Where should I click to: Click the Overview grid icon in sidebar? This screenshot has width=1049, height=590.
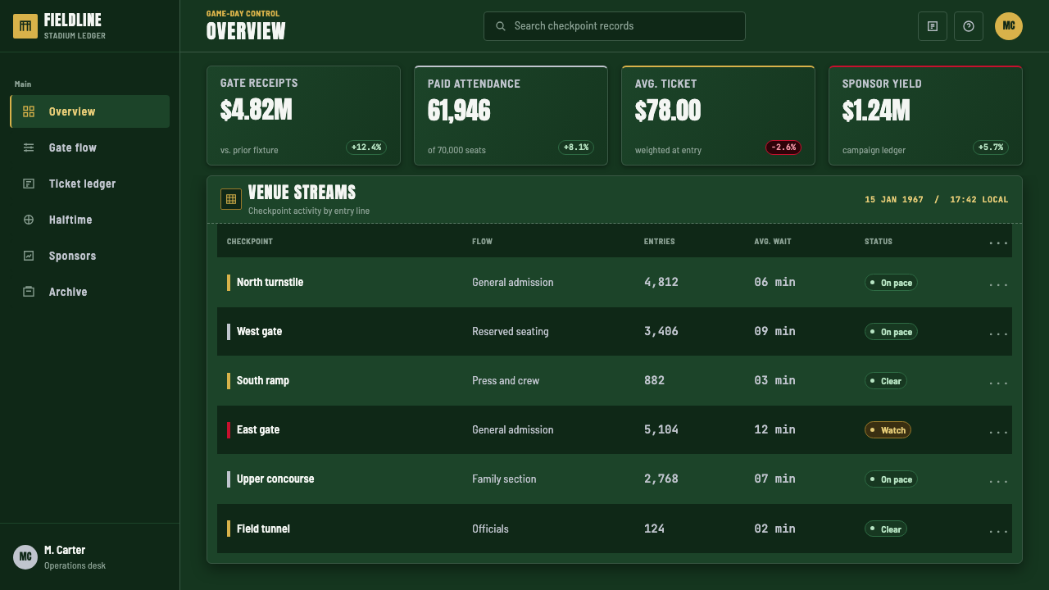pyautogui.click(x=29, y=111)
